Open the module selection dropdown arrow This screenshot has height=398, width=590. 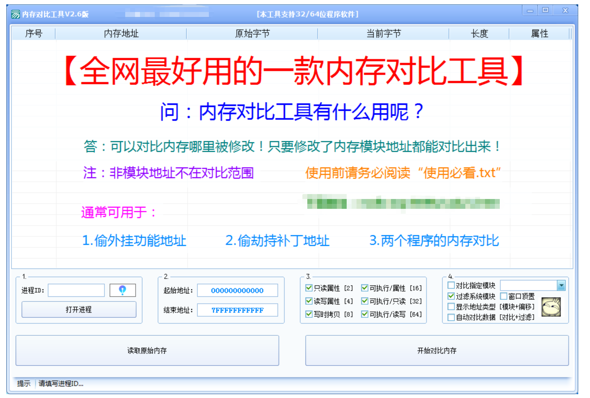pos(561,285)
